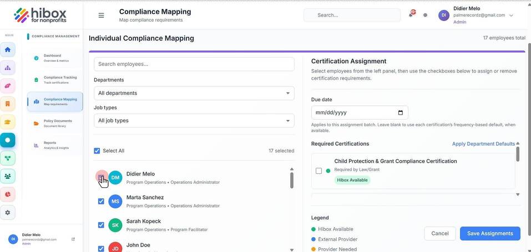
Task: Click the Hibox Available legend entry
Action: tap(332, 229)
